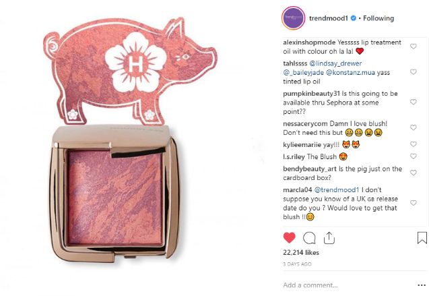Like nessacerycom's comment heart
The width and height of the screenshot is (429, 296).
[x=414, y=127]
